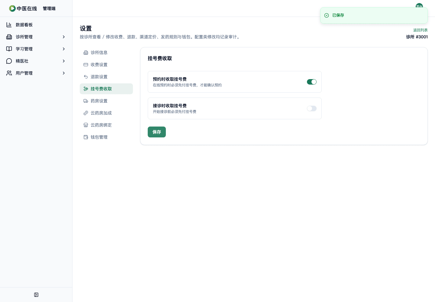Open 诊所管理 menu item

tap(36, 37)
